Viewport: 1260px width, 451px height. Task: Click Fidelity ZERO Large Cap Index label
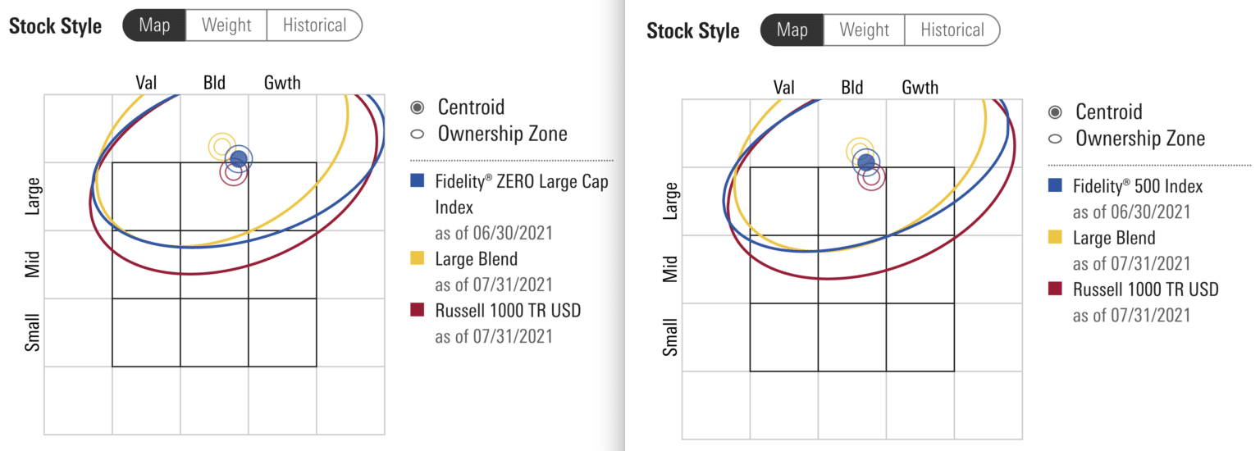click(521, 194)
